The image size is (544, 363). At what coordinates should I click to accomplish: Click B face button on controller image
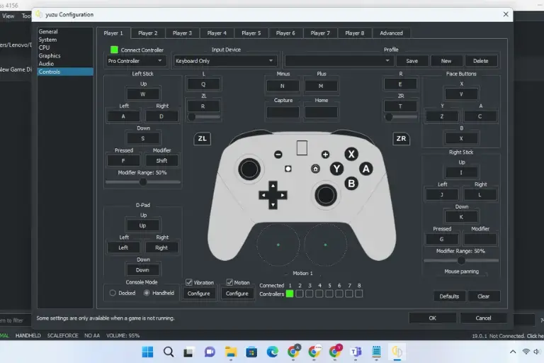click(351, 184)
